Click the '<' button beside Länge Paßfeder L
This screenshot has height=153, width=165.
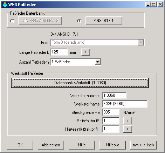(85, 52)
